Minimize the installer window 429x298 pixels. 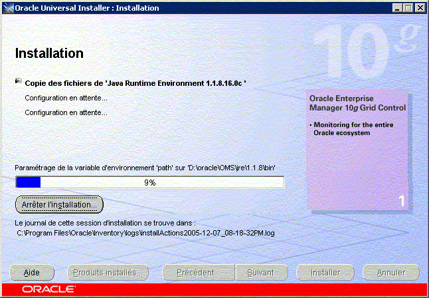397,8
